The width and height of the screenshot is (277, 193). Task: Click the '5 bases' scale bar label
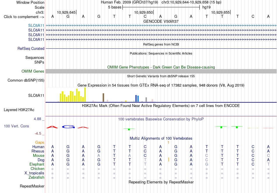[115, 7]
